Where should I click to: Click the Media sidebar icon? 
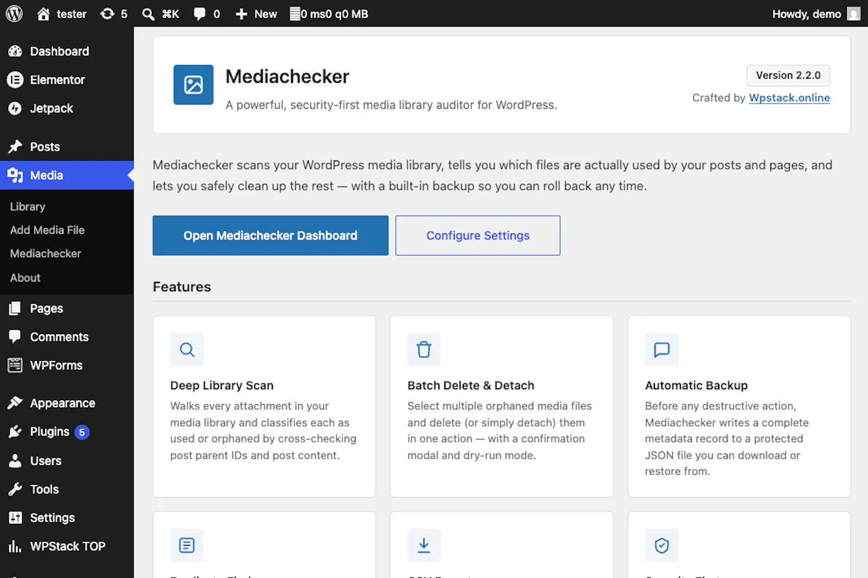tap(15, 175)
